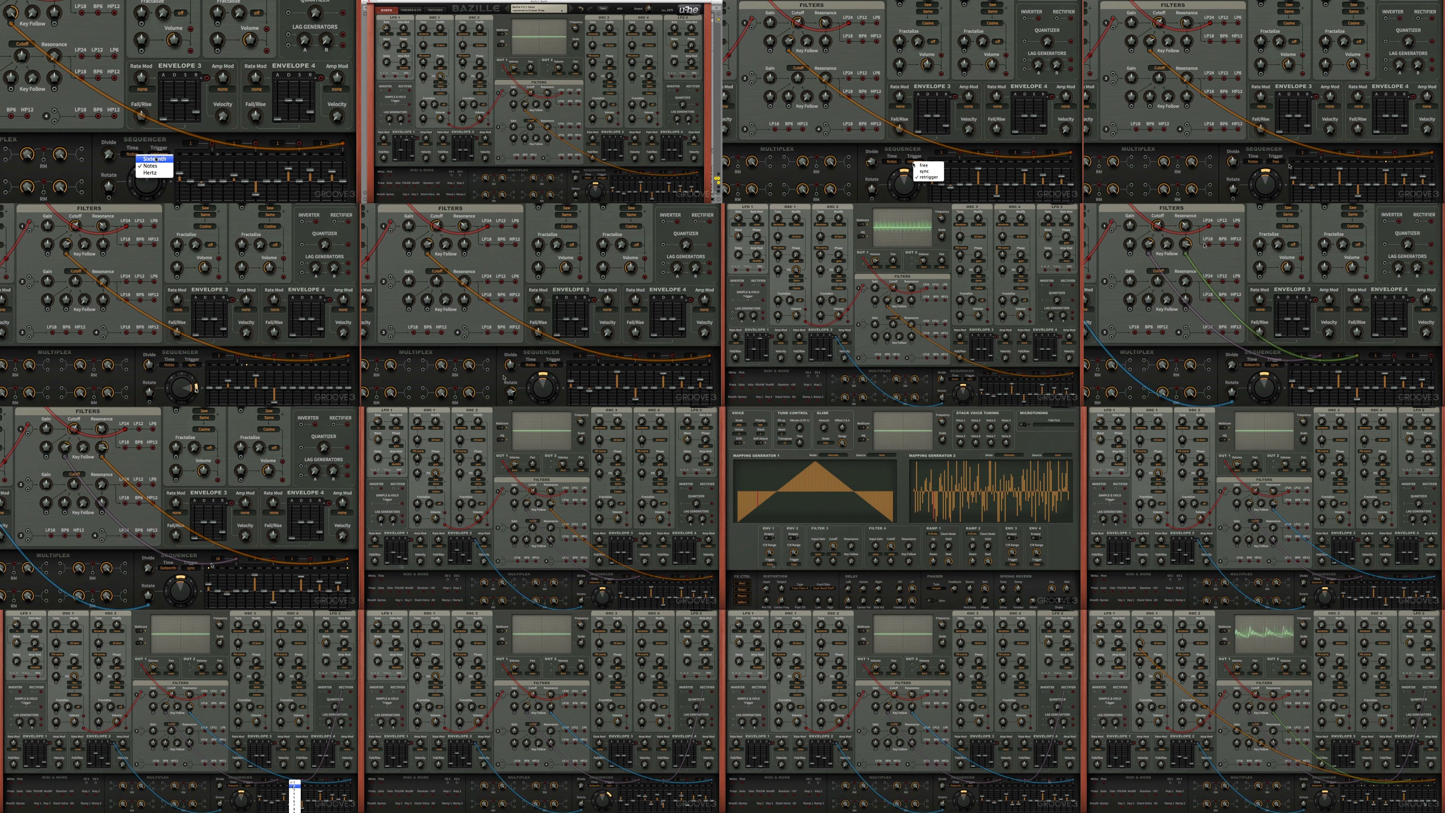The width and height of the screenshot is (1445, 813).
Task: Toggle the Drift switch in Voice panel
Action: tap(738, 443)
